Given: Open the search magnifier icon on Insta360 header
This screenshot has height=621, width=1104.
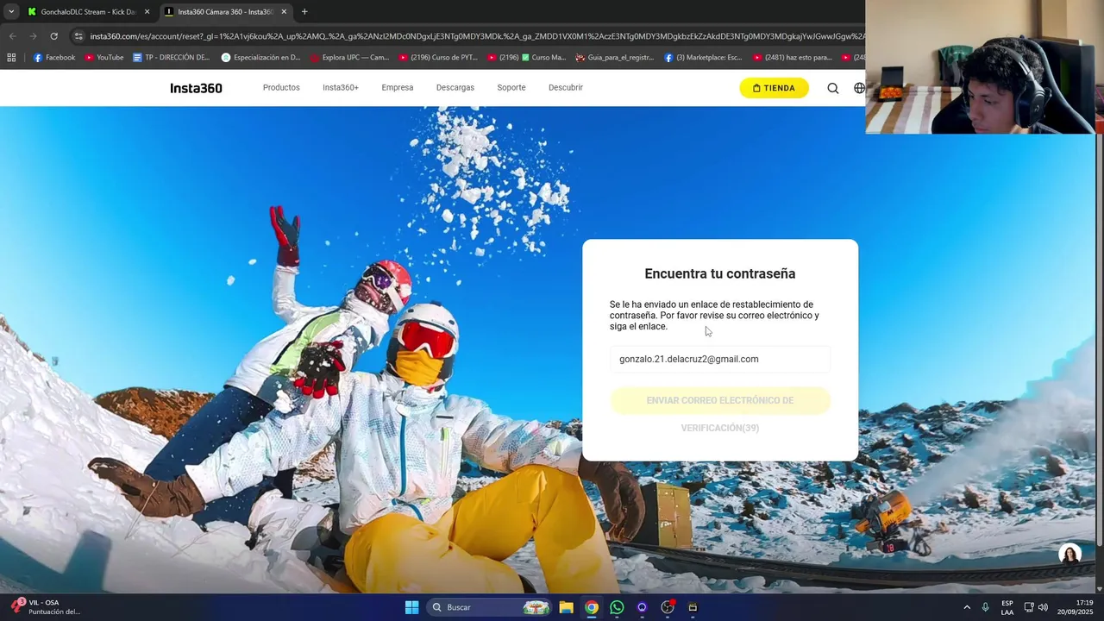Looking at the screenshot, I should (x=833, y=88).
